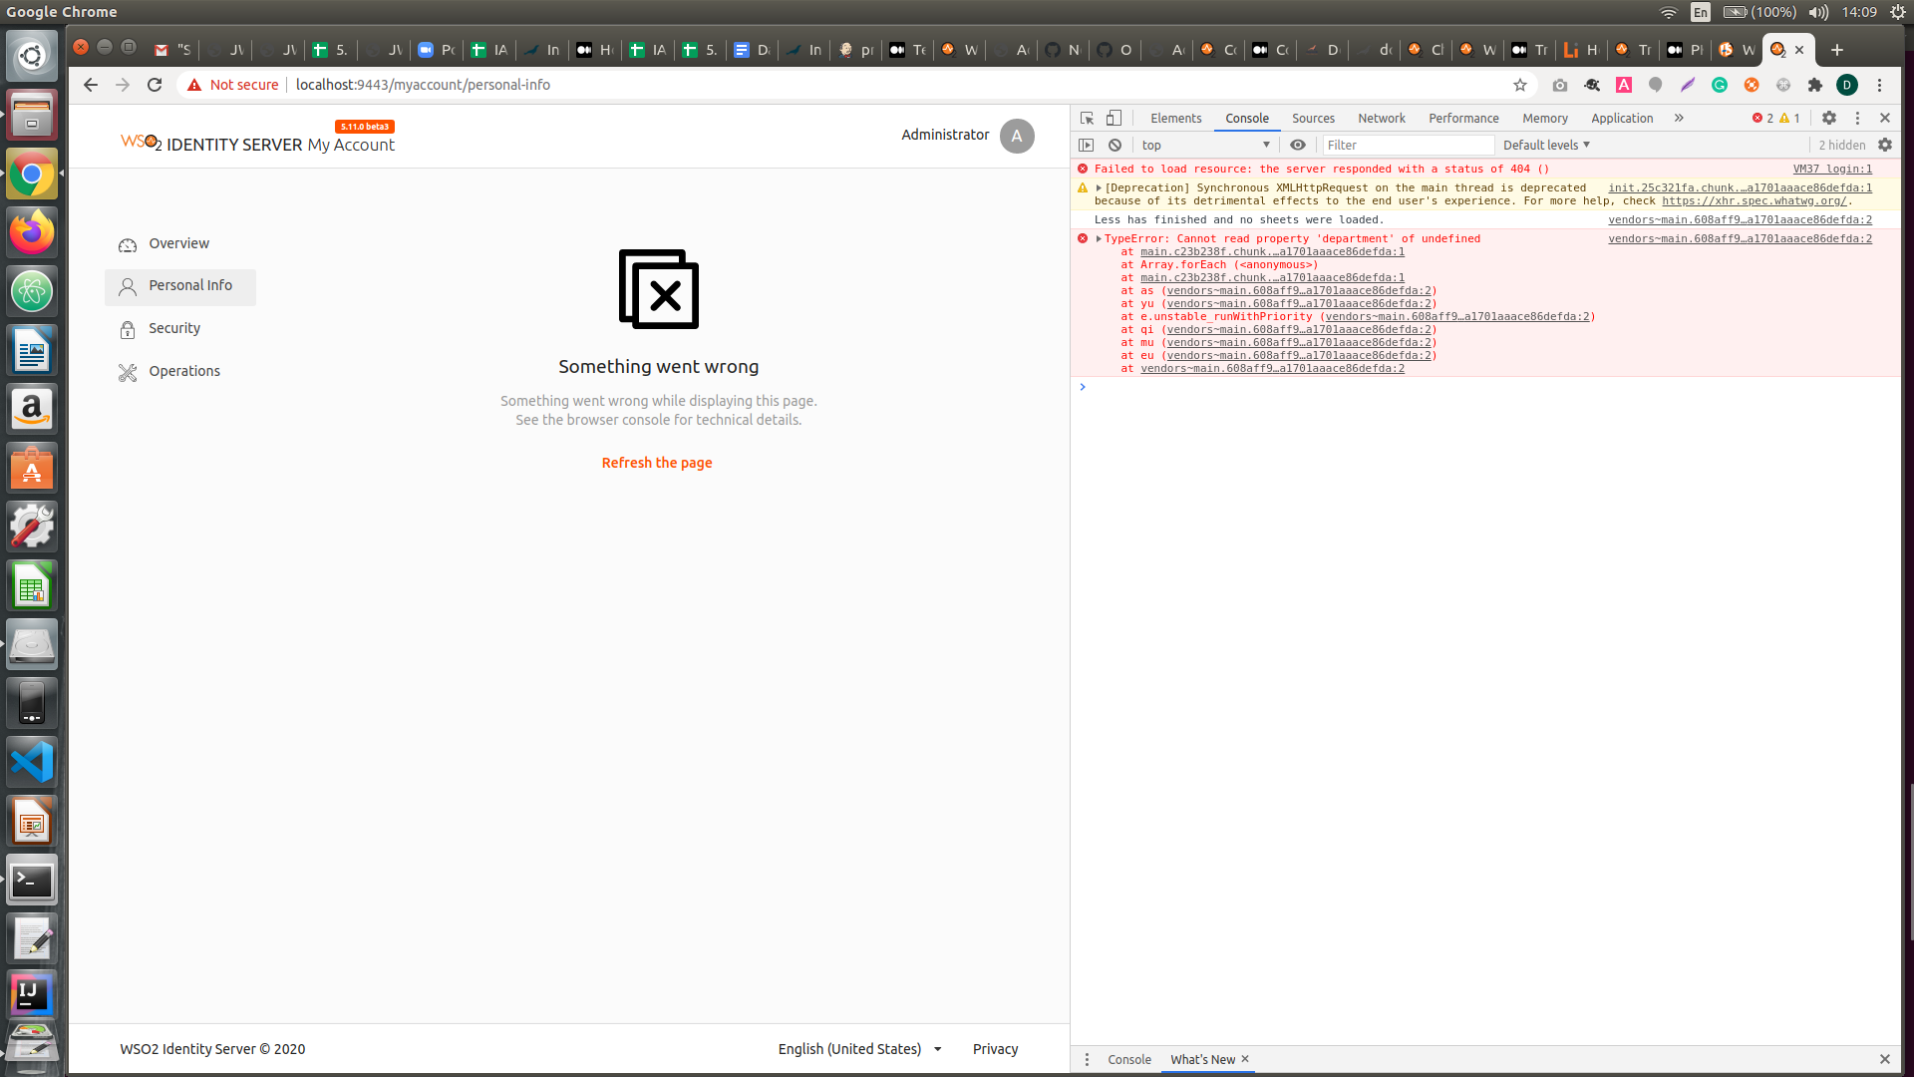Click the Administrator avatar icon
The width and height of the screenshot is (1914, 1077).
coord(1016,136)
